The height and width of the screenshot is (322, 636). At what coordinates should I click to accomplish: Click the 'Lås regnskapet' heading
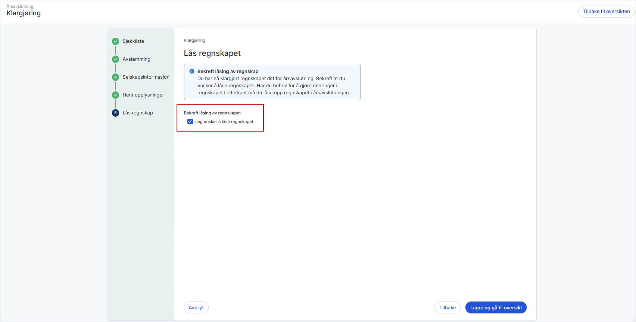[x=212, y=53]
